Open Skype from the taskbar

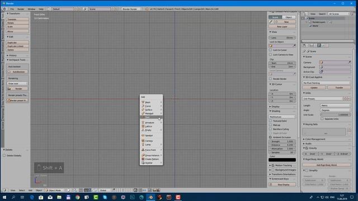coord(105,197)
